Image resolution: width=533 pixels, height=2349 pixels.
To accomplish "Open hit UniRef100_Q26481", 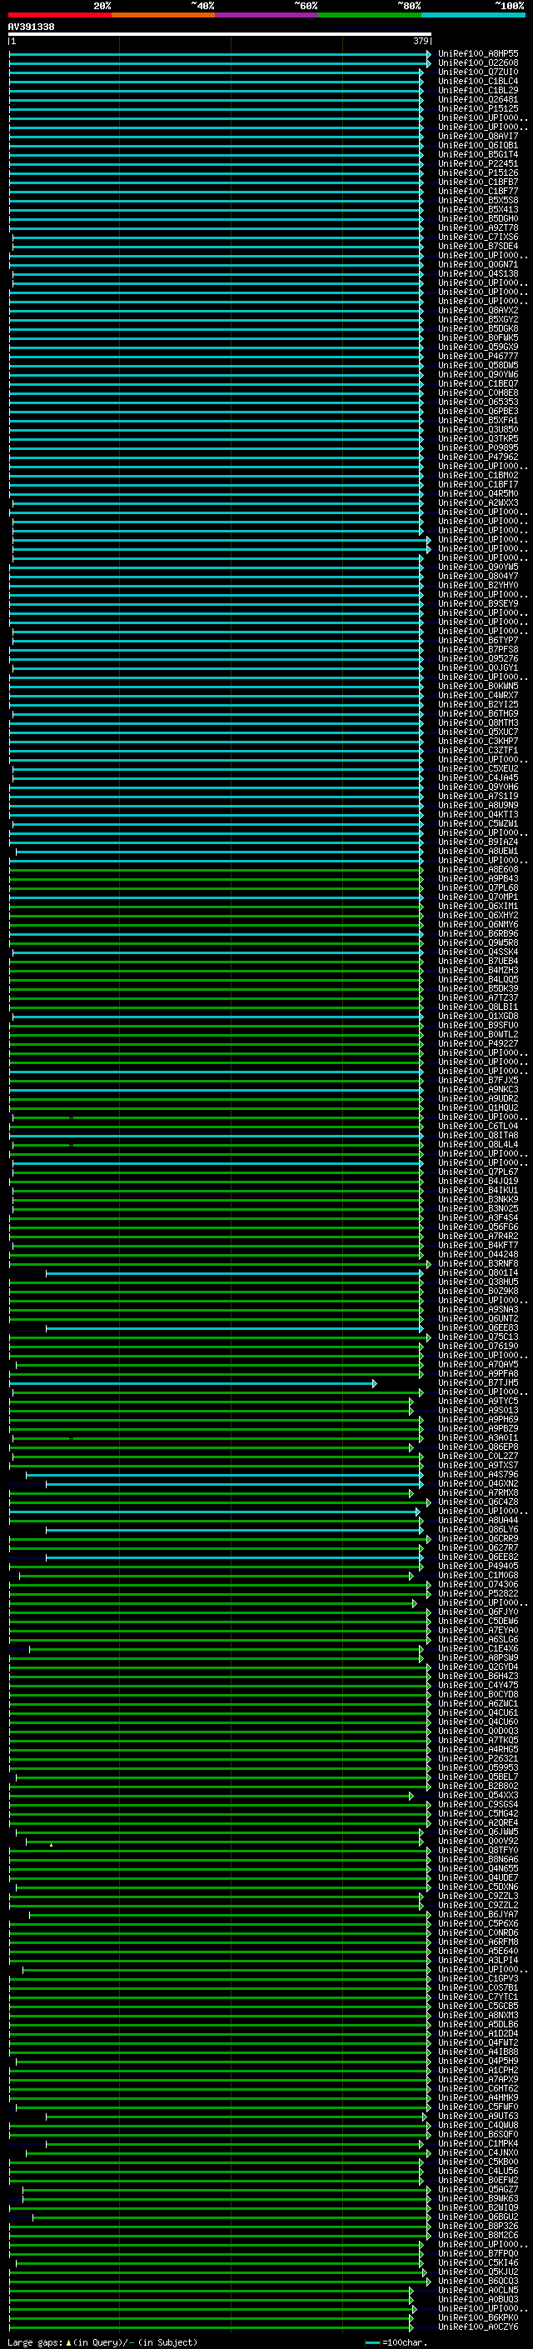I will [x=478, y=99].
